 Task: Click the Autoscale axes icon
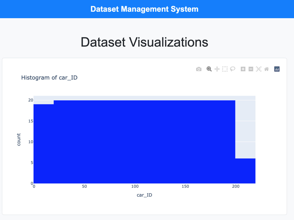(x=258, y=69)
